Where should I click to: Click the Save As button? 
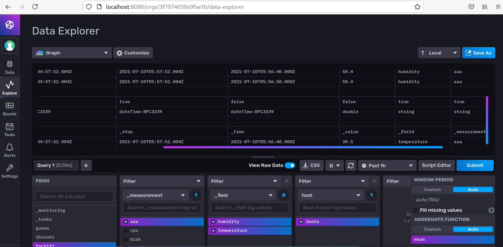point(478,53)
